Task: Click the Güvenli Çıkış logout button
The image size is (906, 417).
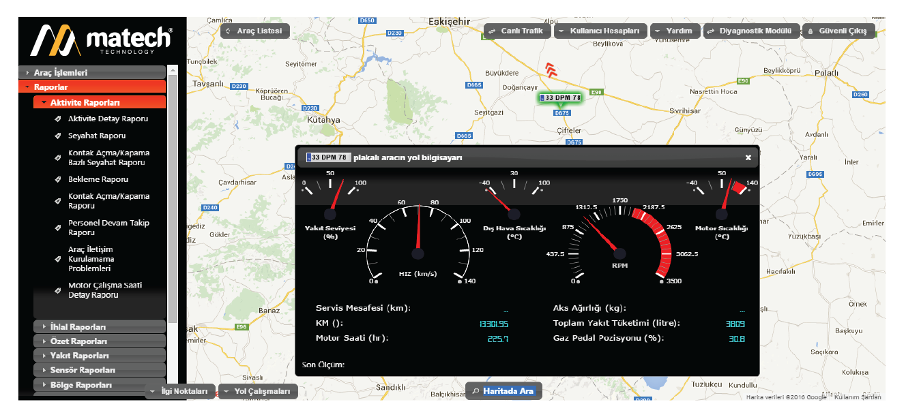Action: pyautogui.click(x=838, y=31)
